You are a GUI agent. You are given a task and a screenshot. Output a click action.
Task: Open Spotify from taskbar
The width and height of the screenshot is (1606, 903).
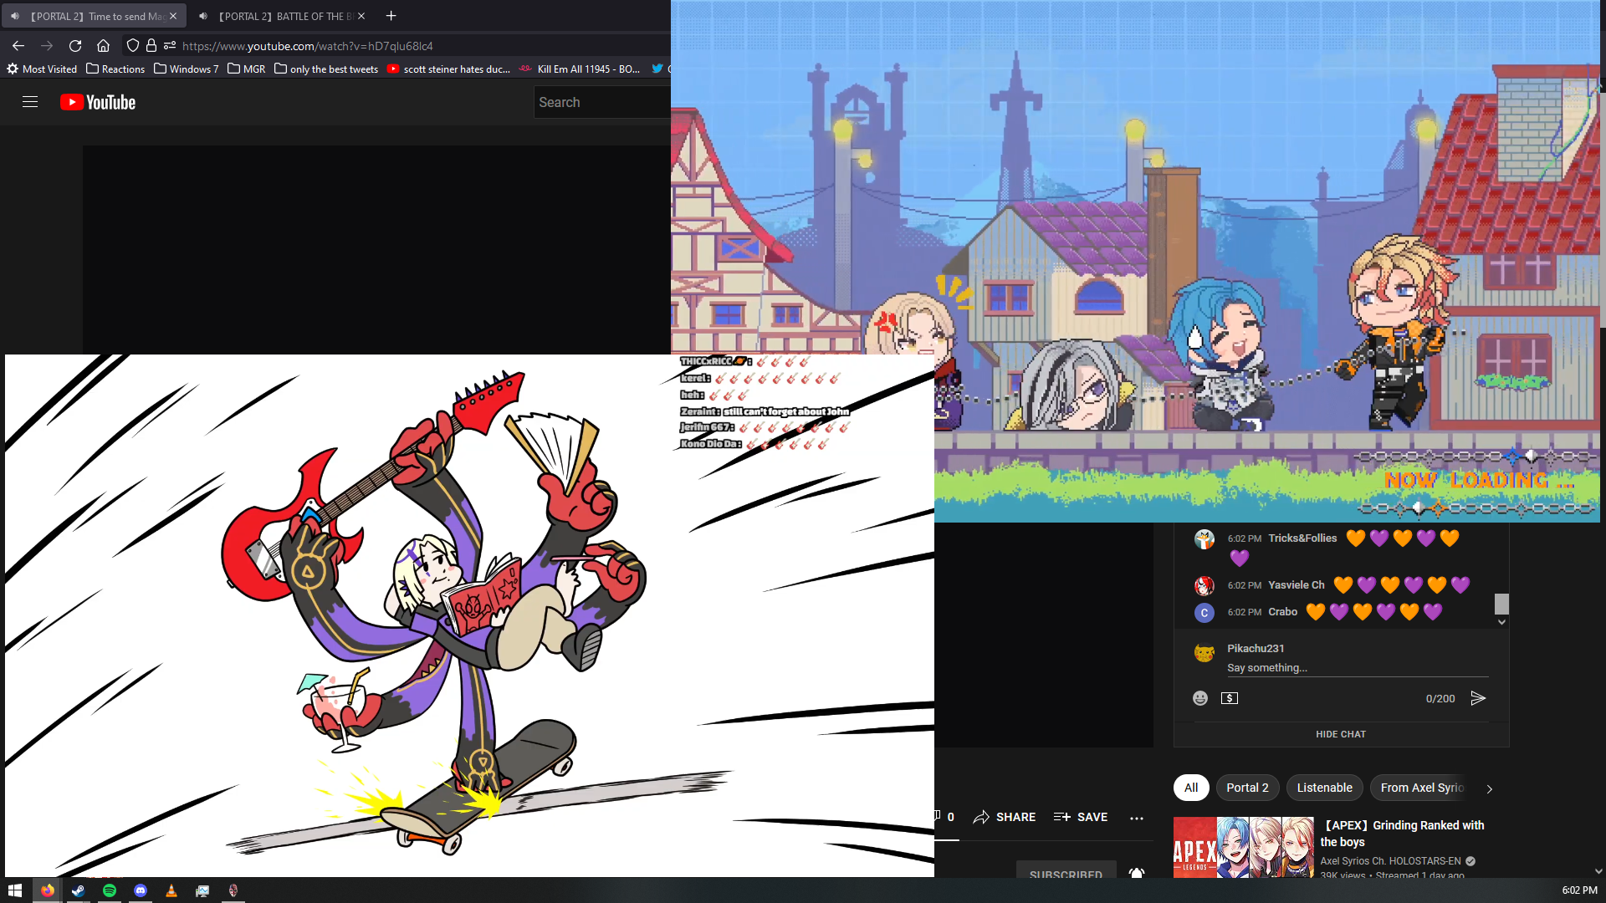pos(110,890)
